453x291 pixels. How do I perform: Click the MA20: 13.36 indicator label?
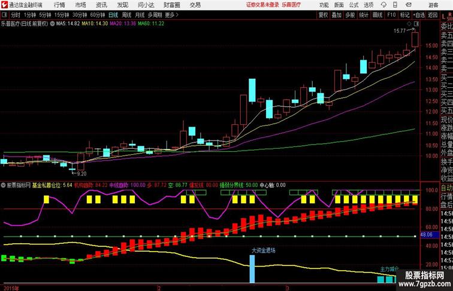(x=123, y=24)
